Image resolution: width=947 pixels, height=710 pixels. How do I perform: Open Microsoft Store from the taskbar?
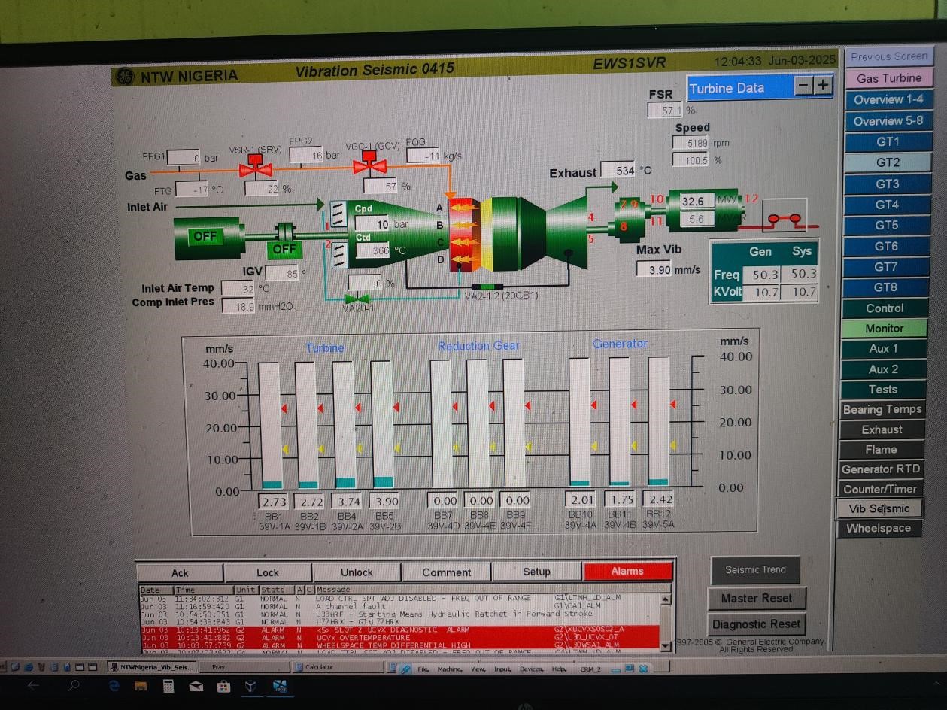point(223,686)
